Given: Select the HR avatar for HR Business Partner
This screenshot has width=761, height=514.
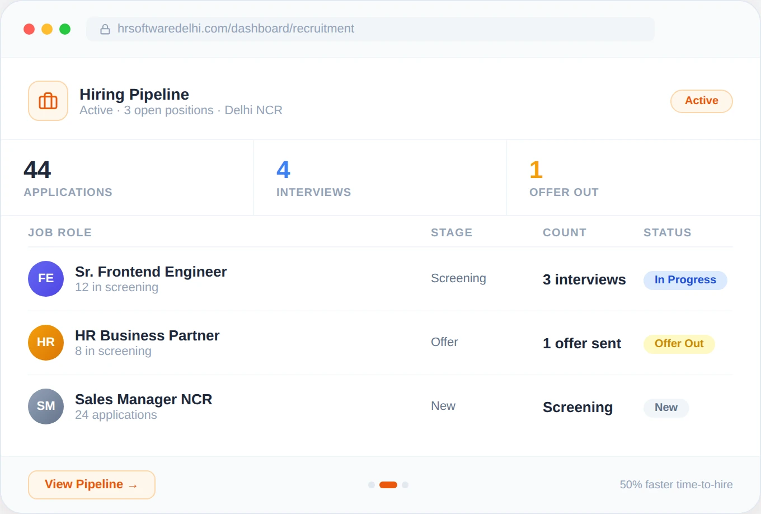Looking at the screenshot, I should [x=45, y=342].
